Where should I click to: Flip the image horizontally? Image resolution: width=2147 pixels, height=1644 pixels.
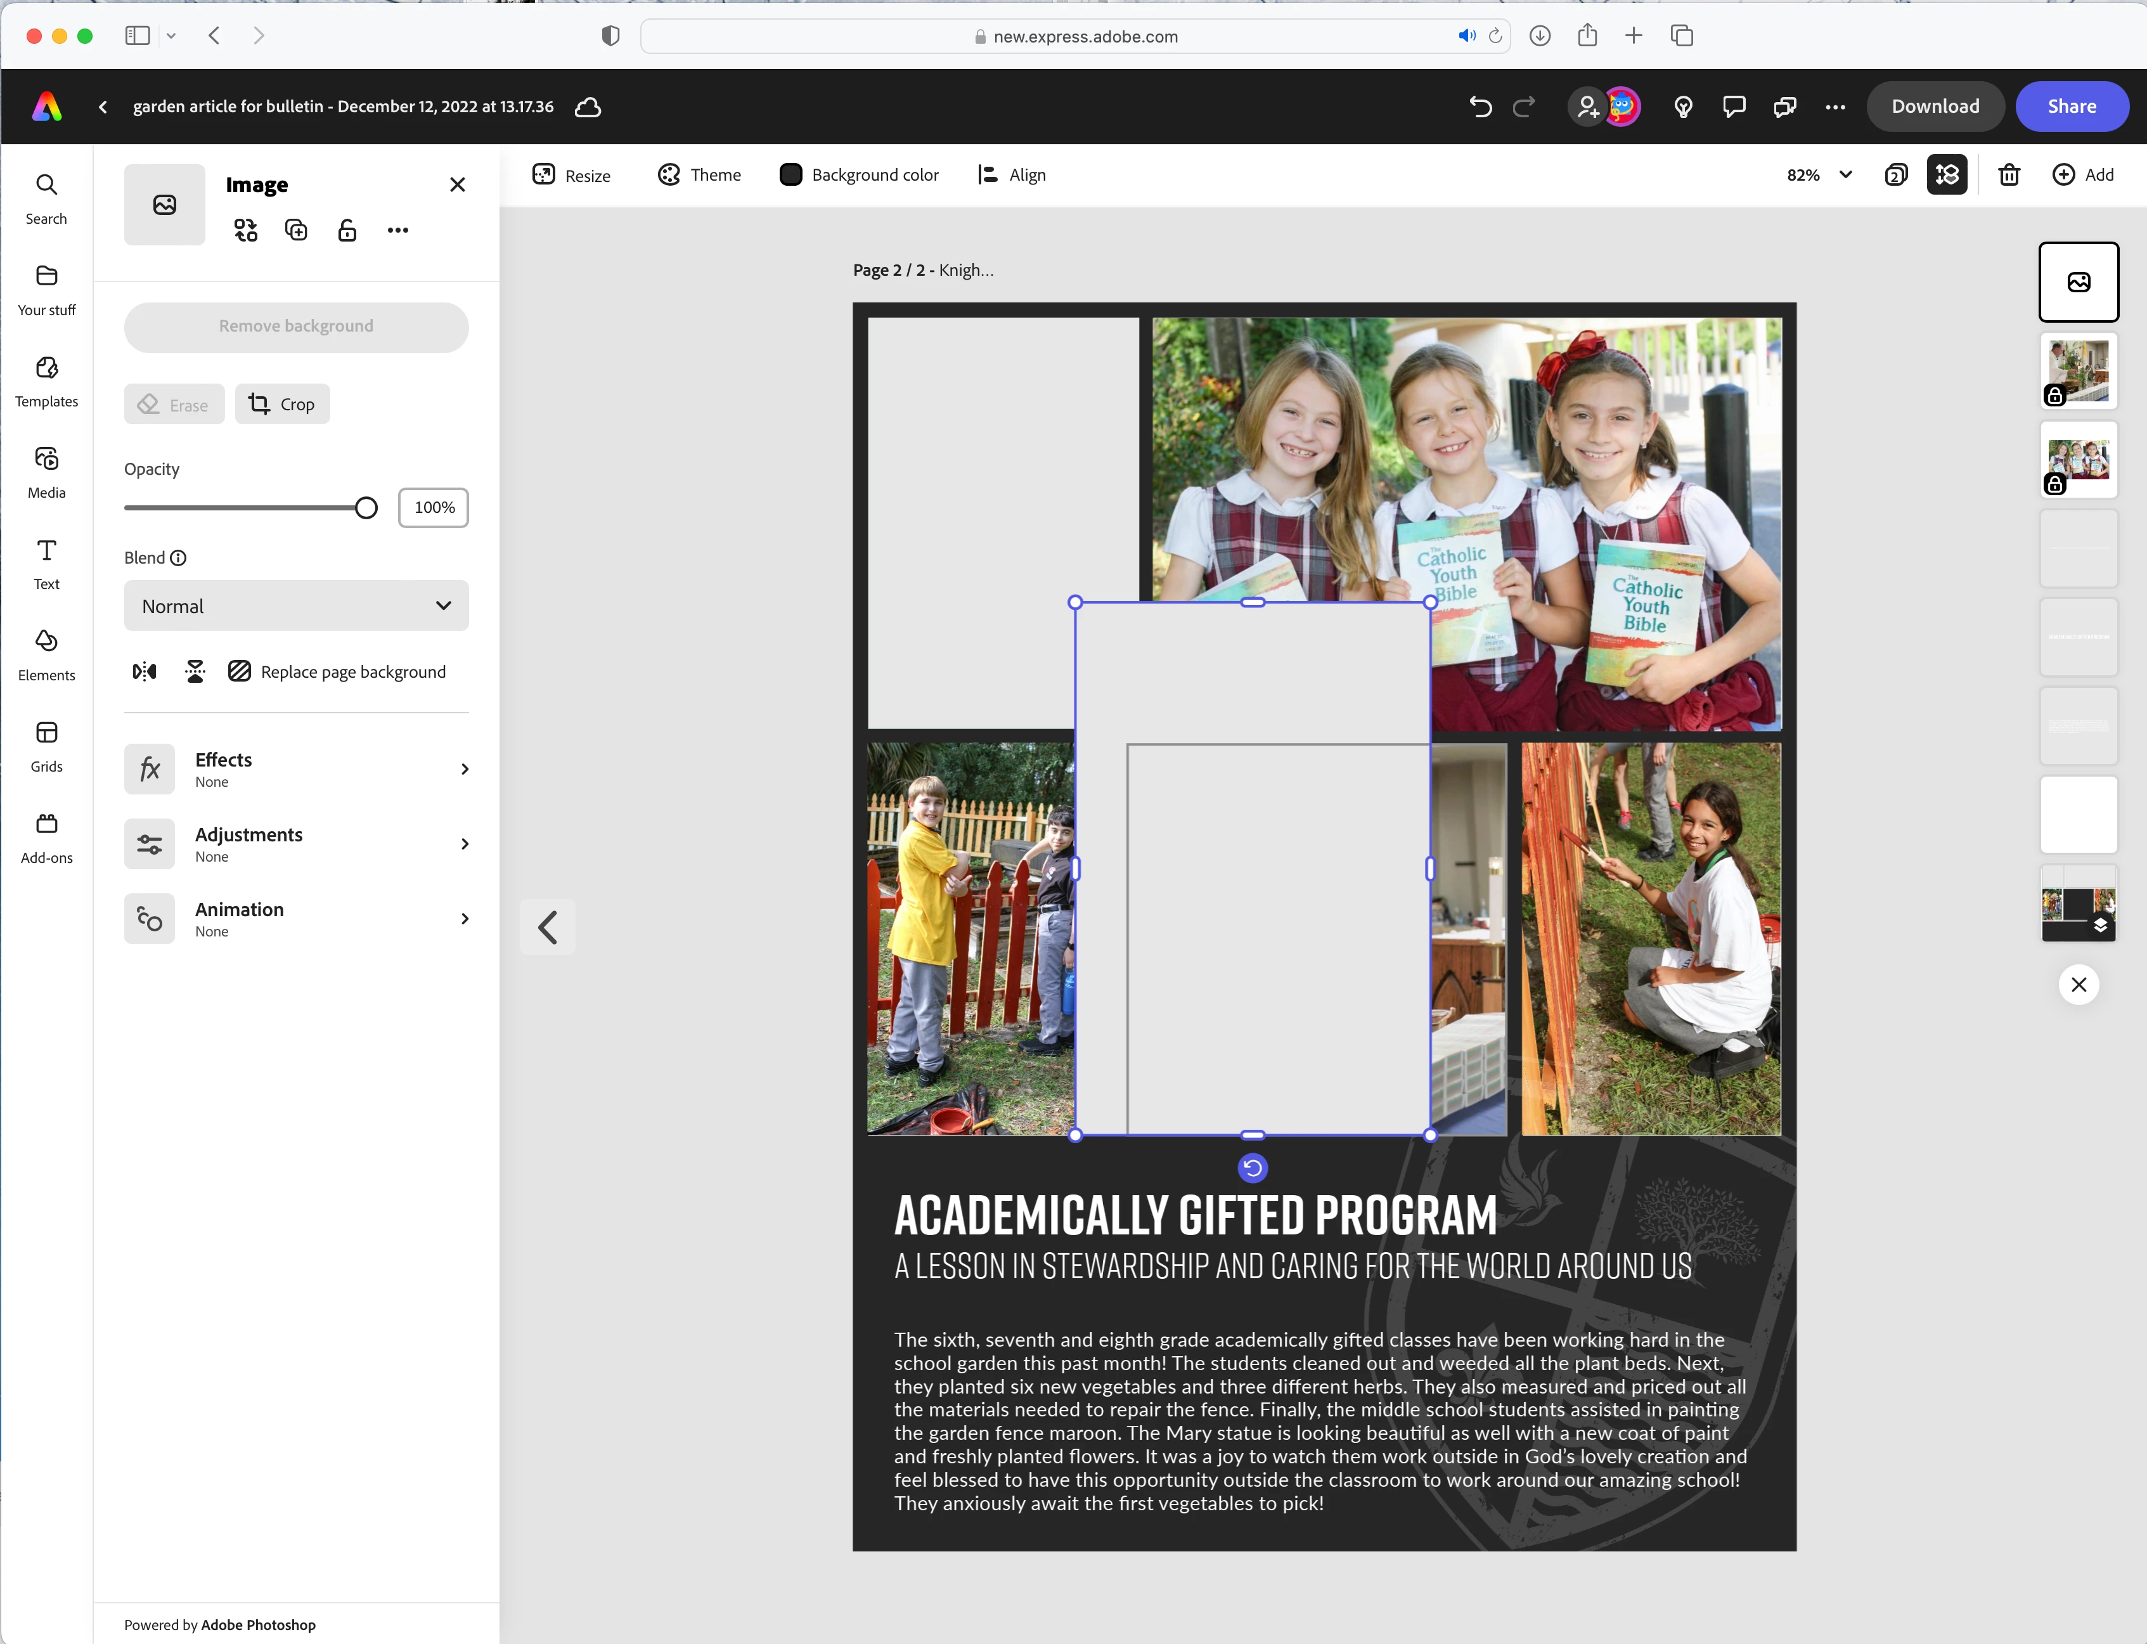[145, 671]
